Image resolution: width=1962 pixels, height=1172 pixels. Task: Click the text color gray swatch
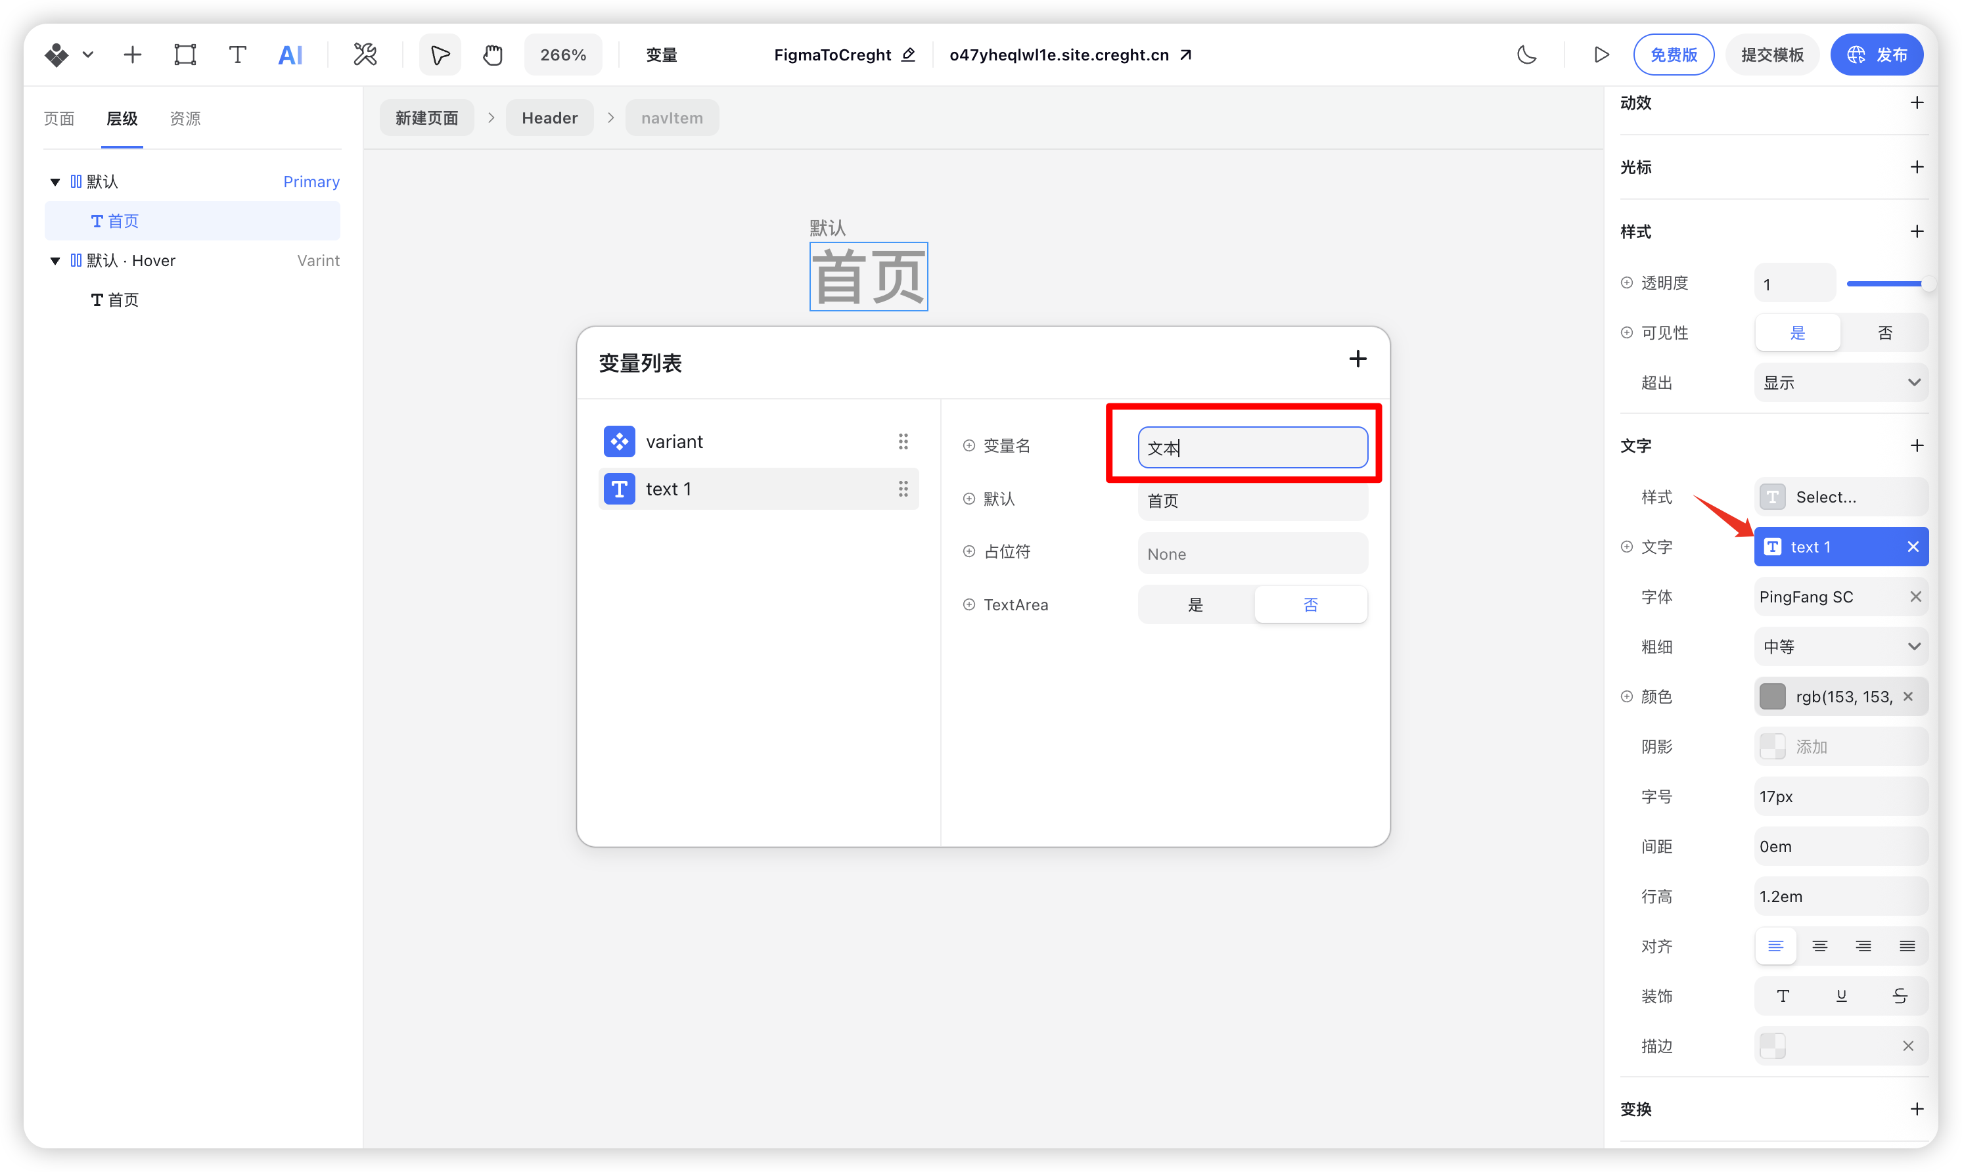(x=1772, y=696)
